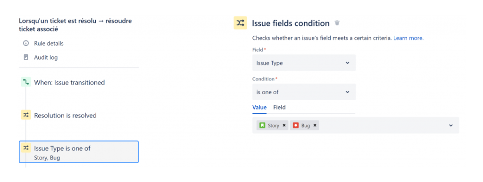The width and height of the screenshot is (483, 182).
Task: Expand the values selector chevron
Action: click(x=451, y=125)
